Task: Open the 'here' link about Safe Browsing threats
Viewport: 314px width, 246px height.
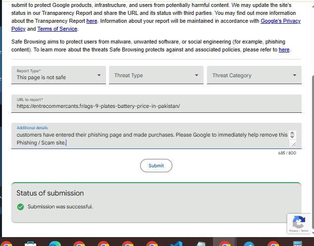Action: point(284,49)
